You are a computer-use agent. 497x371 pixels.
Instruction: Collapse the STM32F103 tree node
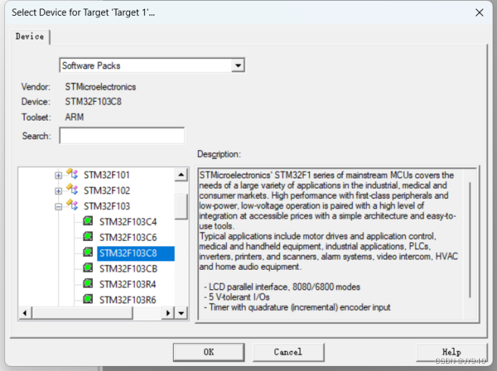click(58, 207)
